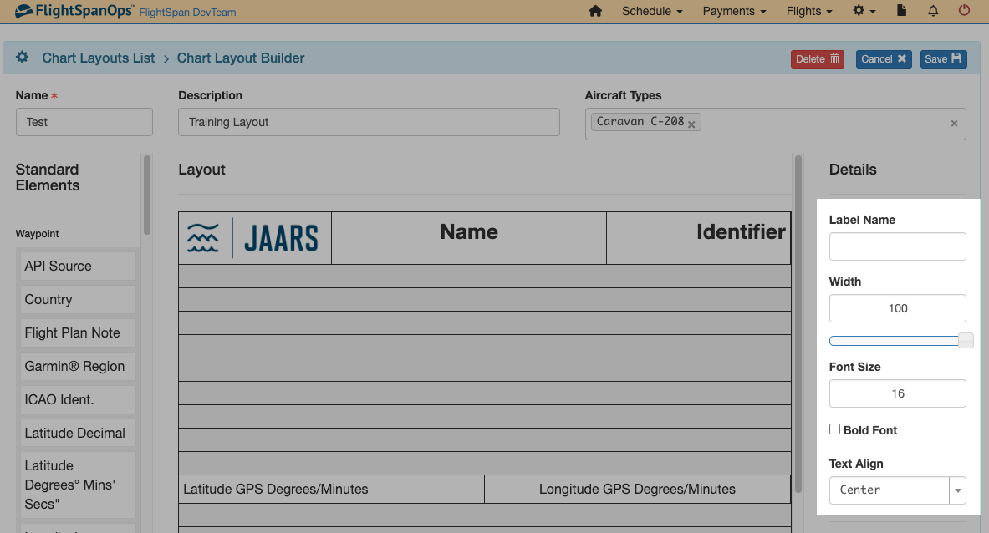Image resolution: width=989 pixels, height=533 pixels.
Task: Click the power logout icon
Action: click(x=964, y=11)
